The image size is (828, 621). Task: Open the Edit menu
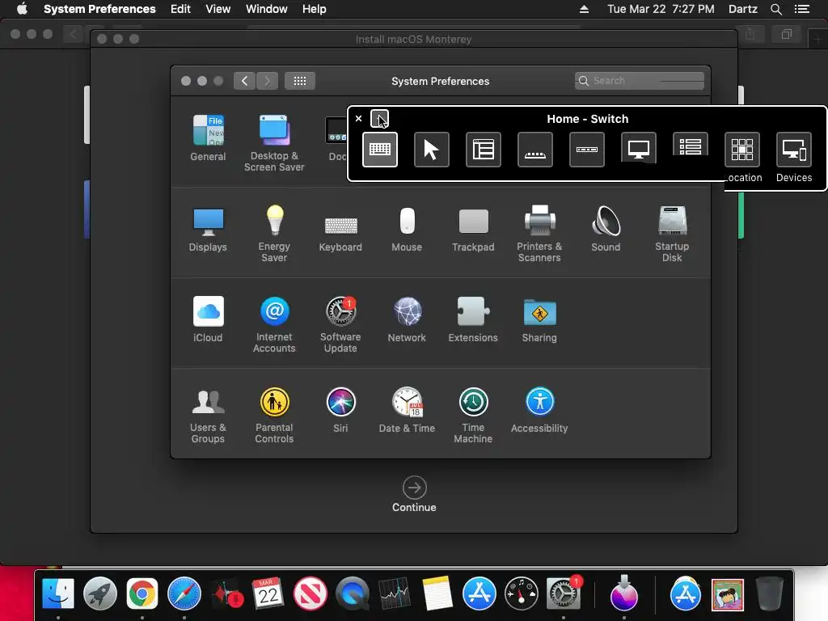[x=180, y=9]
